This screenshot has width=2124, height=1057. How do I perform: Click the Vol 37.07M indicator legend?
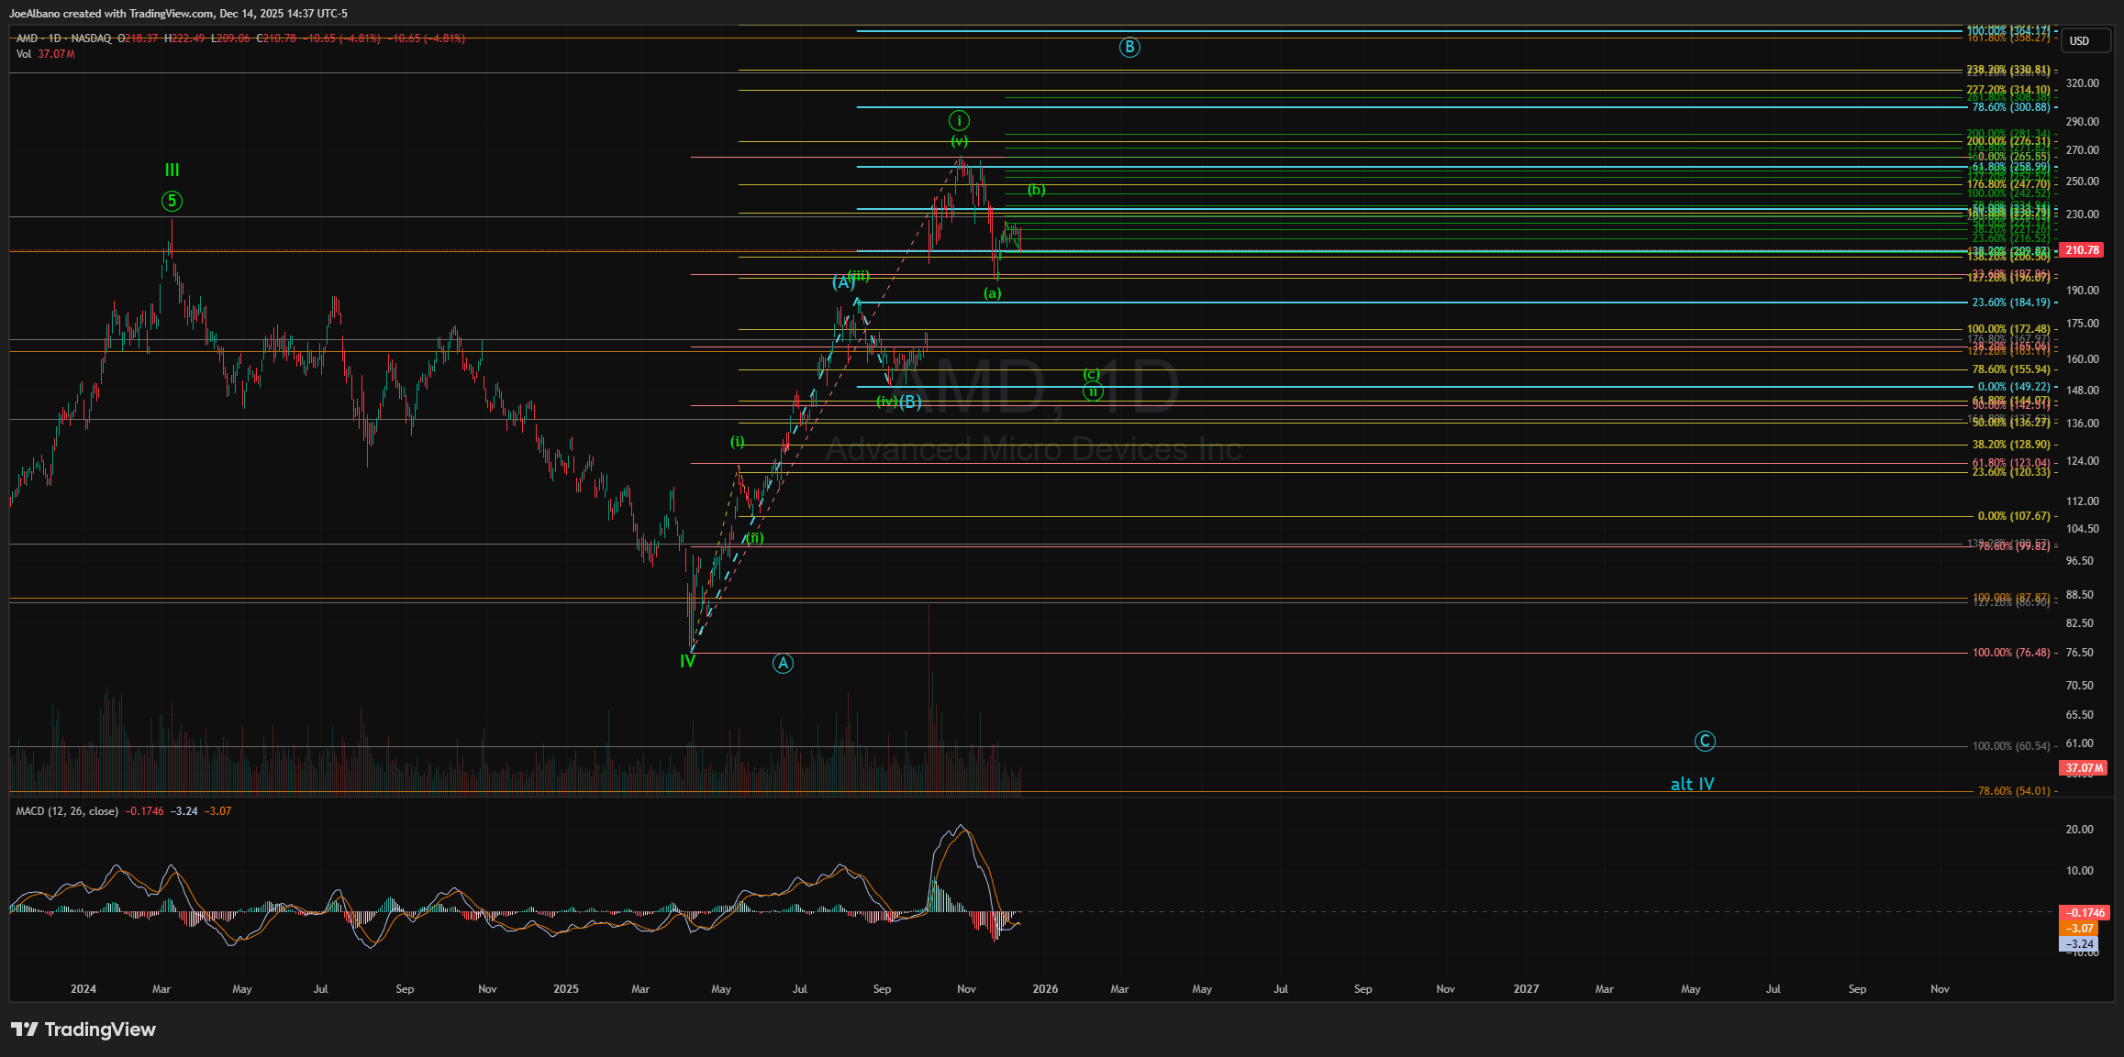[x=45, y=54]
